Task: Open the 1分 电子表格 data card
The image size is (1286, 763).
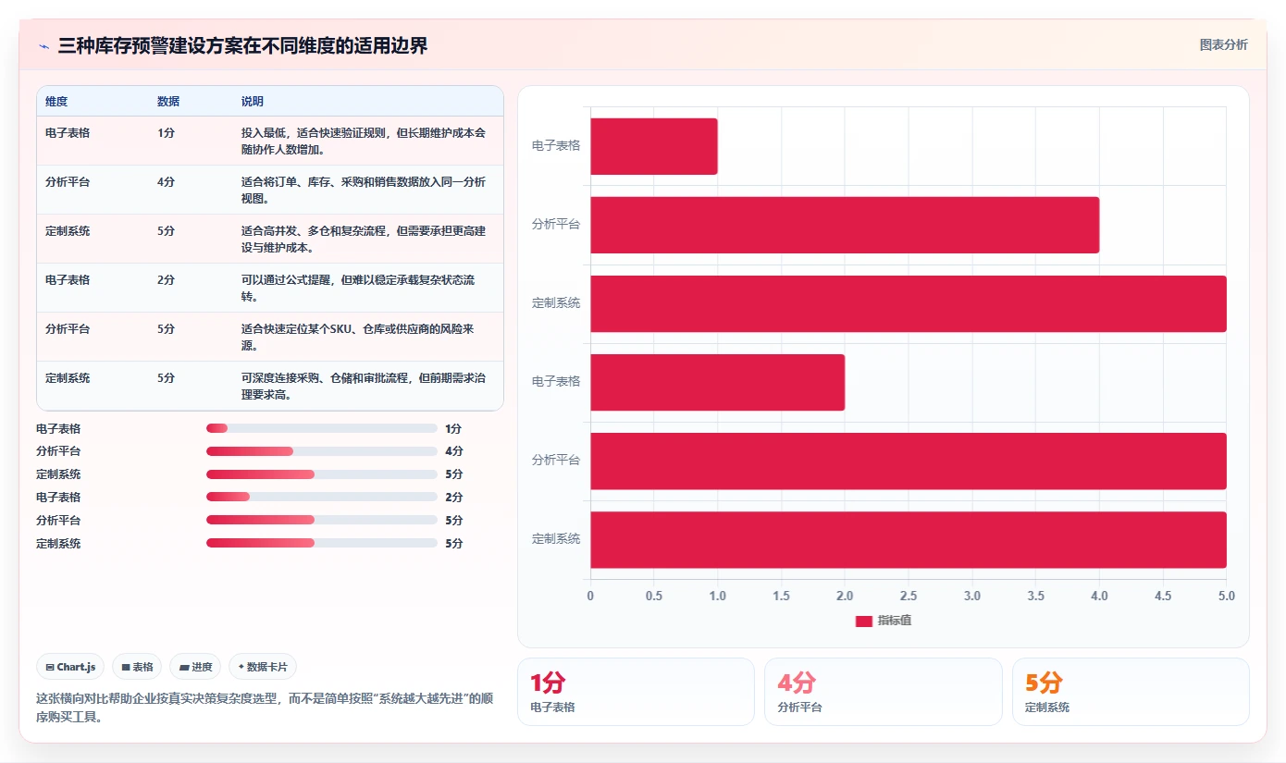Action: [x=636, y=692]
